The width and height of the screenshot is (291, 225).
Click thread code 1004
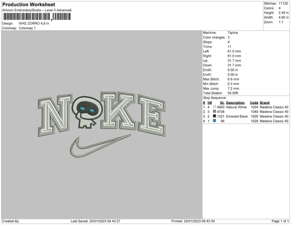[255, 107]
